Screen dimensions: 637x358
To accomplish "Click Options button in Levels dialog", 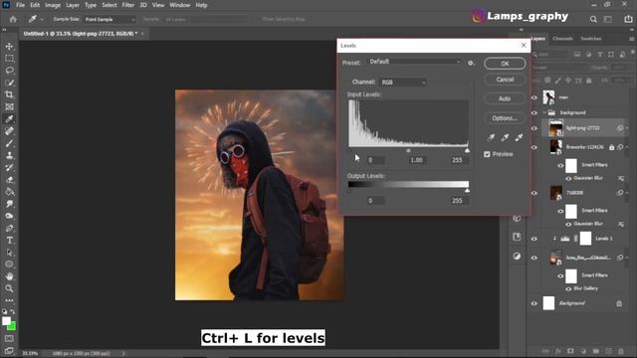I will pos(505,118).
